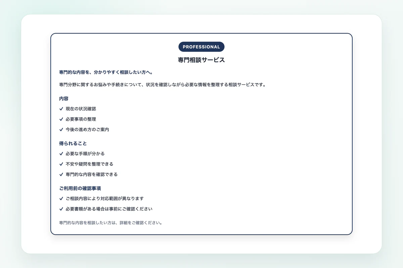
Task: Click checkmark icon beside ご相談内容により対応範囲が異なります
Action: (x=61, y=199)
